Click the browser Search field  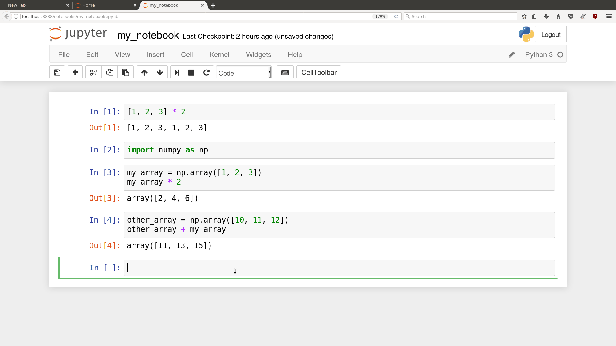tap(460, 16)
